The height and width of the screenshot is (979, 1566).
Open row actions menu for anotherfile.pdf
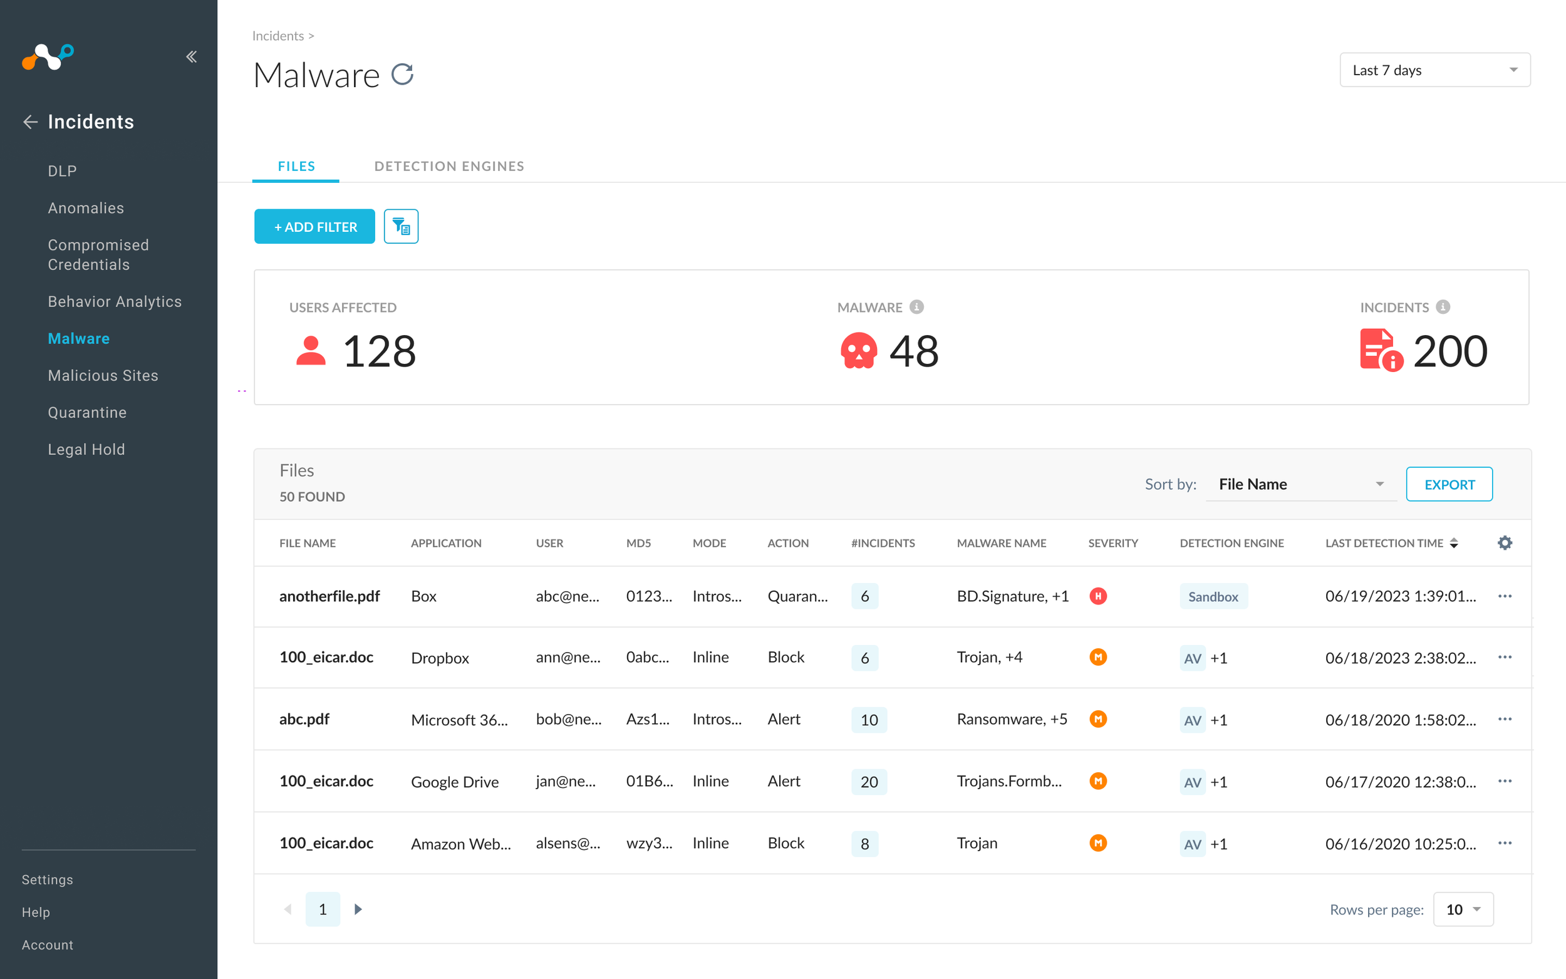(x=1505, y=596)
